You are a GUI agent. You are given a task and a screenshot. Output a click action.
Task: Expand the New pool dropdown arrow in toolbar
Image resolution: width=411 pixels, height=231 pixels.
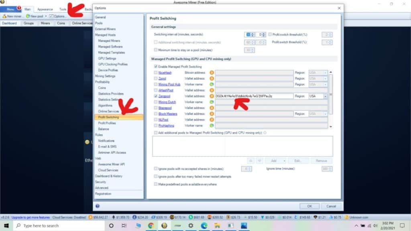[46, 16]
